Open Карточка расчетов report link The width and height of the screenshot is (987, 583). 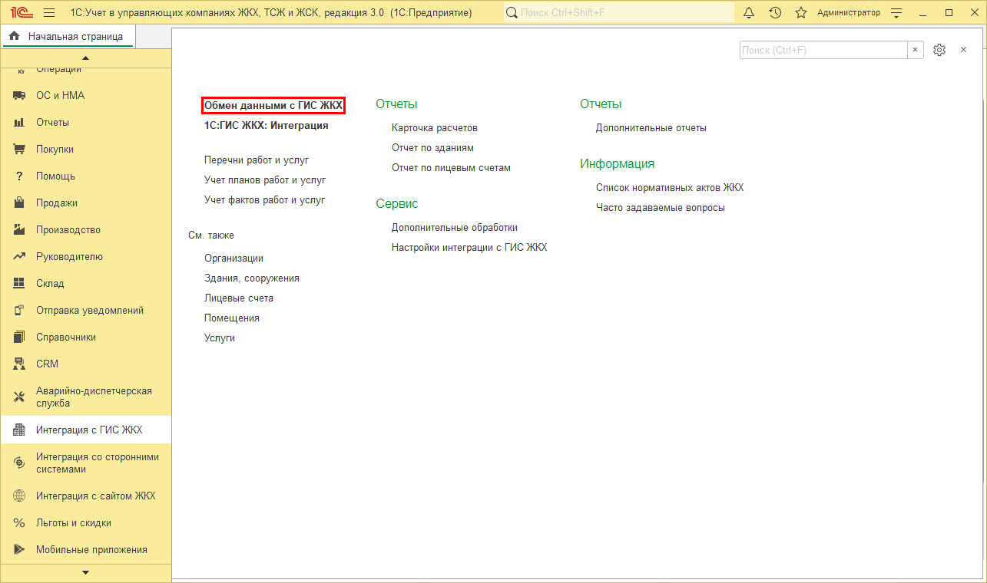(434, 128)
